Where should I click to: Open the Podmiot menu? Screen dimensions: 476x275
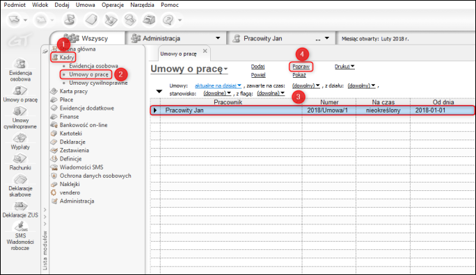[15, 5]
